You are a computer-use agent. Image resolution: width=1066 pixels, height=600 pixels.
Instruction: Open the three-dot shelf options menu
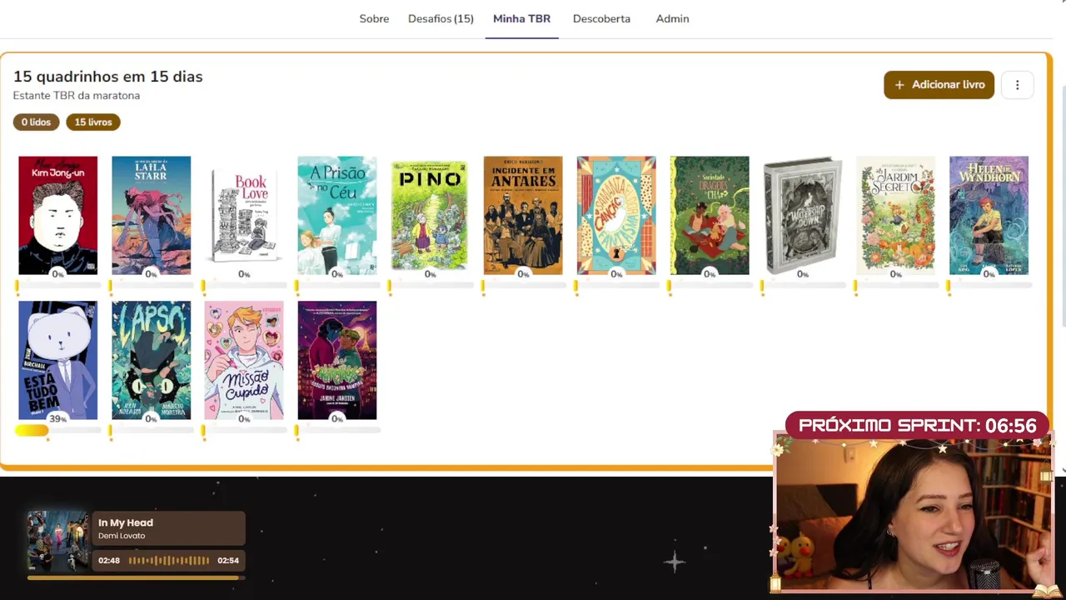[x=1017, y=85]
